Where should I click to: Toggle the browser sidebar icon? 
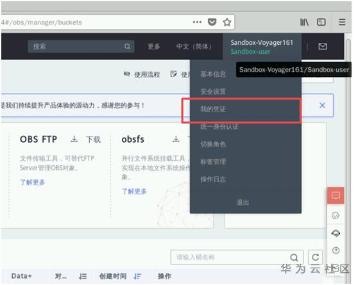[321, 22]
